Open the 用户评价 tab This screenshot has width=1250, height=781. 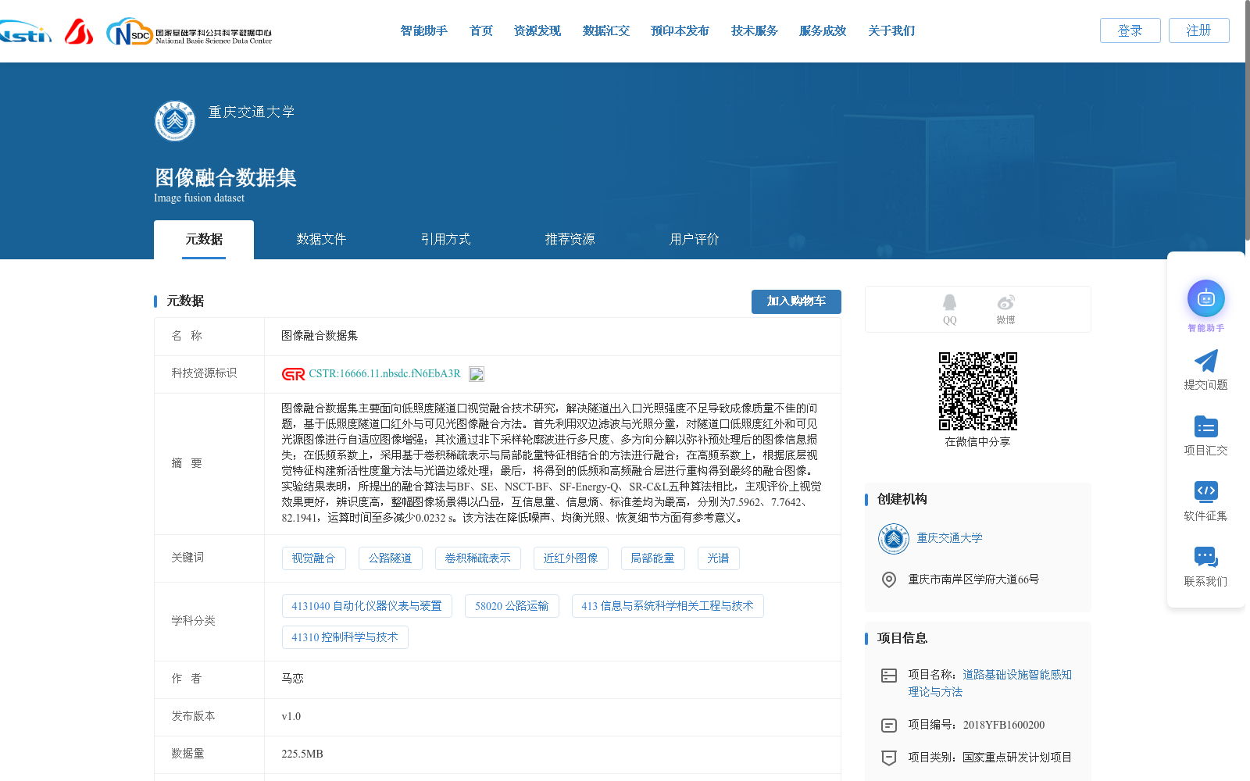pos(693,239)
